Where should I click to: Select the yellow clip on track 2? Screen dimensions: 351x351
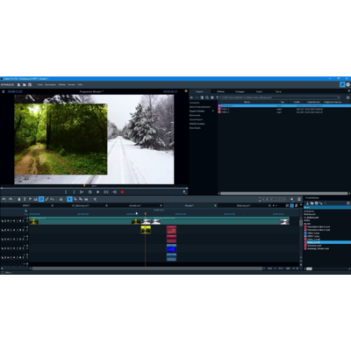point(146,230)
